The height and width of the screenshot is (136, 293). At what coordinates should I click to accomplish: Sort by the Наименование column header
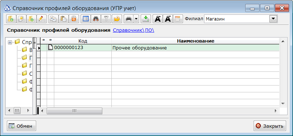coord(195,41)
